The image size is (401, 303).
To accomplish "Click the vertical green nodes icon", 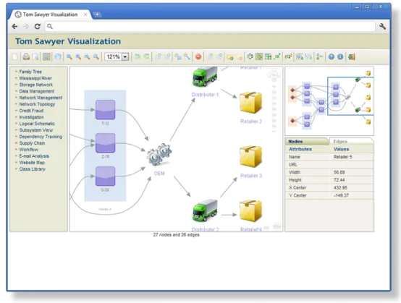I will click(320, 56).
